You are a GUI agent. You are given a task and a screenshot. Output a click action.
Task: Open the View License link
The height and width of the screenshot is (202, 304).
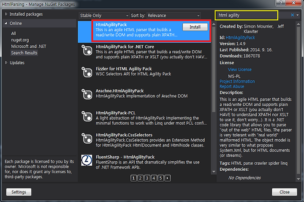(240, 69)
